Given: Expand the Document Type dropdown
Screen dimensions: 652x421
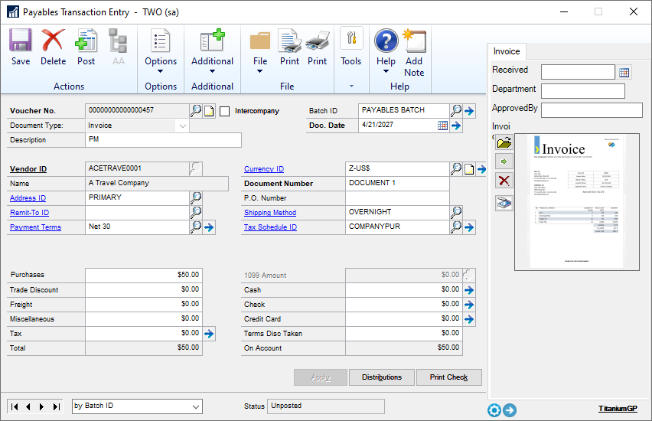Looking at the screenshot, I should point(183,126).
